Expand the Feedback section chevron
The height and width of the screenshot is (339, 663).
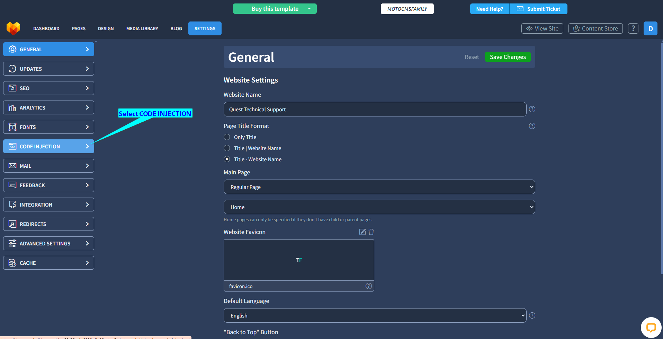coord(87,185)
